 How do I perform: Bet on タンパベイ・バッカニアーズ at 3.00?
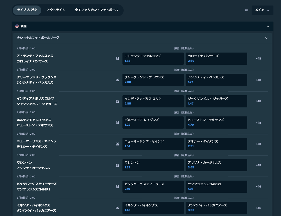[x=216, y=208]
